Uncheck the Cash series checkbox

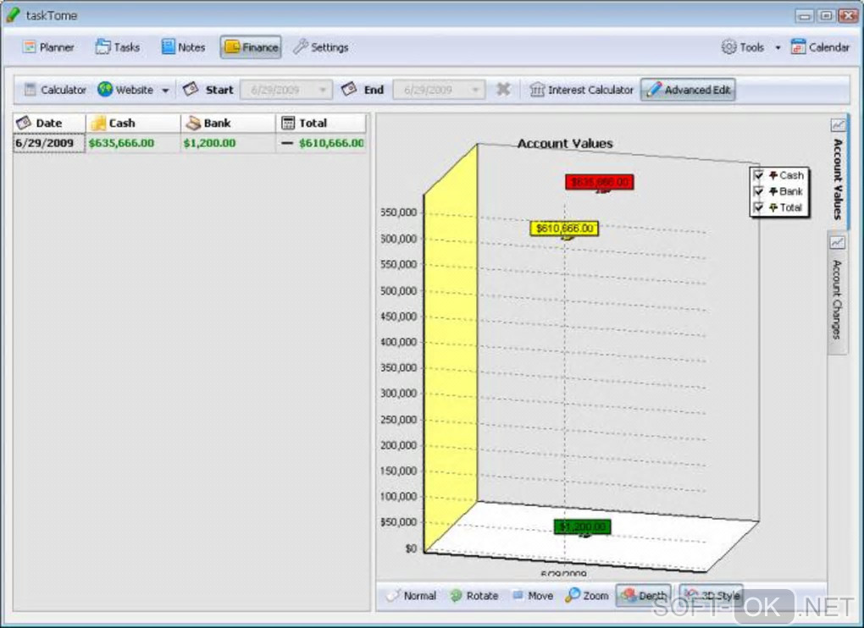pyautogui.click(x=758, y=175)
